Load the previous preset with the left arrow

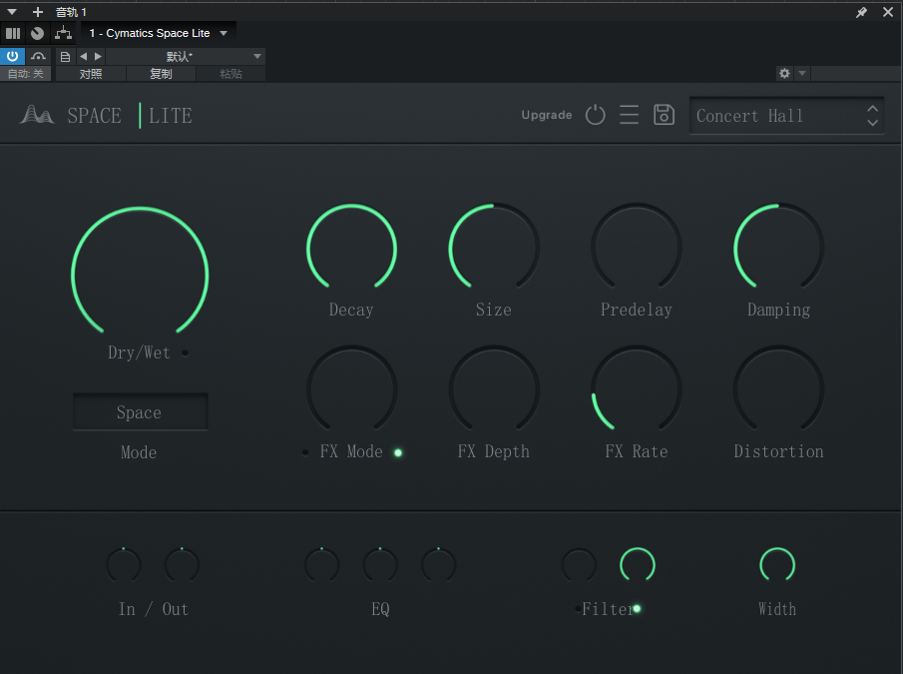click(84, 57)
